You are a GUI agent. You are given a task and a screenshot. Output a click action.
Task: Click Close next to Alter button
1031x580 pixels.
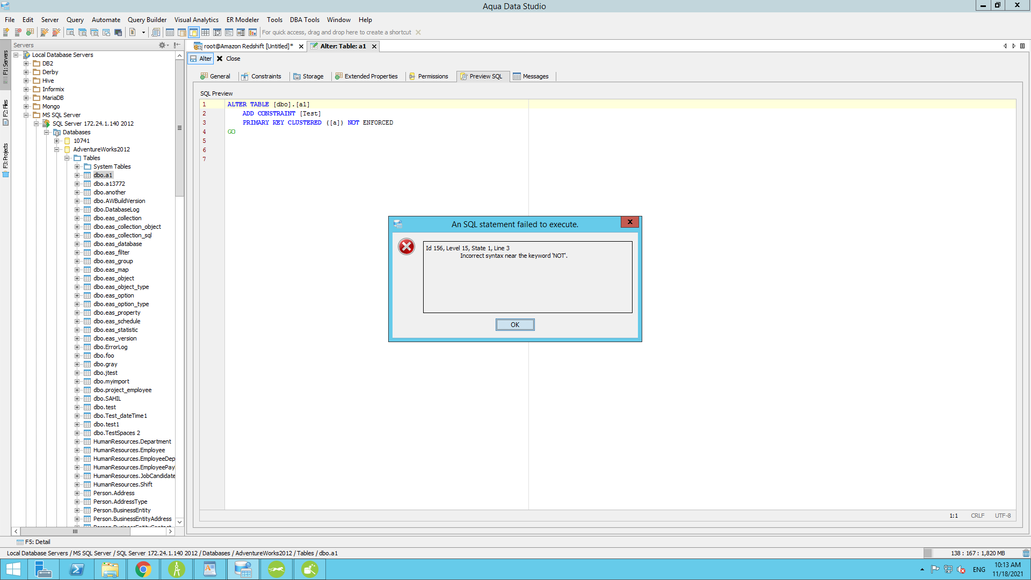tap(228, 59)
